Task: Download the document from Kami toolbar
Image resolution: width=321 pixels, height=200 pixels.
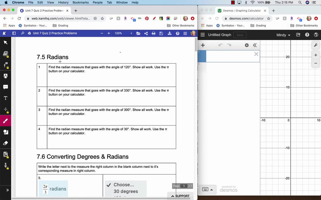Action: (169, 33)
